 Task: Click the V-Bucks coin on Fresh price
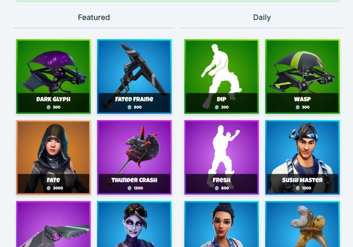pyautogui.click(x=217, y=188)
